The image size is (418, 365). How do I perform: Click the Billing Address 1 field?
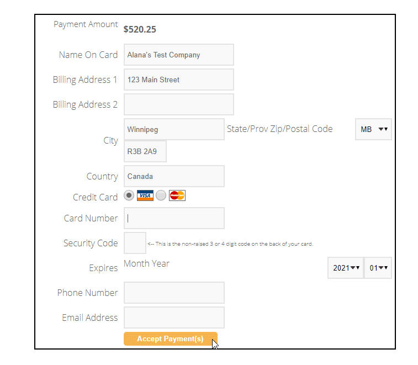pos(179,80)
